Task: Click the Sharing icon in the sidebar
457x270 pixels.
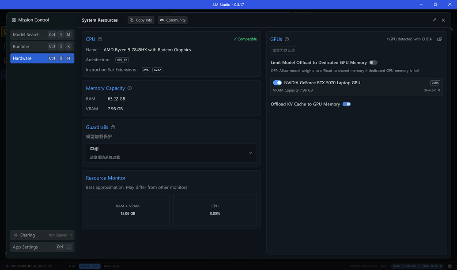Action: (x=16, y=235)
